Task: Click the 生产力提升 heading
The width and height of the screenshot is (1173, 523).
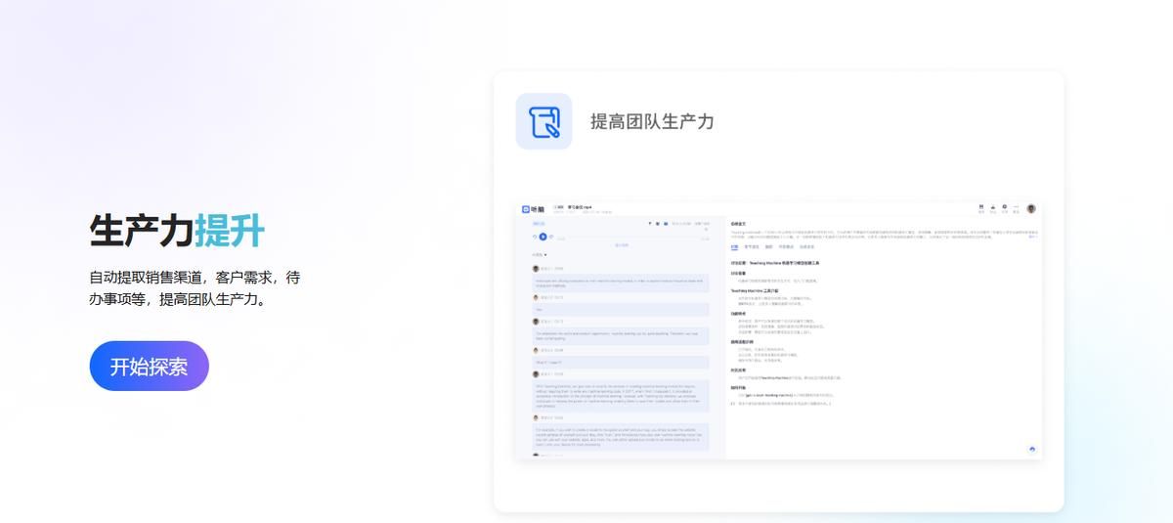Action: click(177, 230)
